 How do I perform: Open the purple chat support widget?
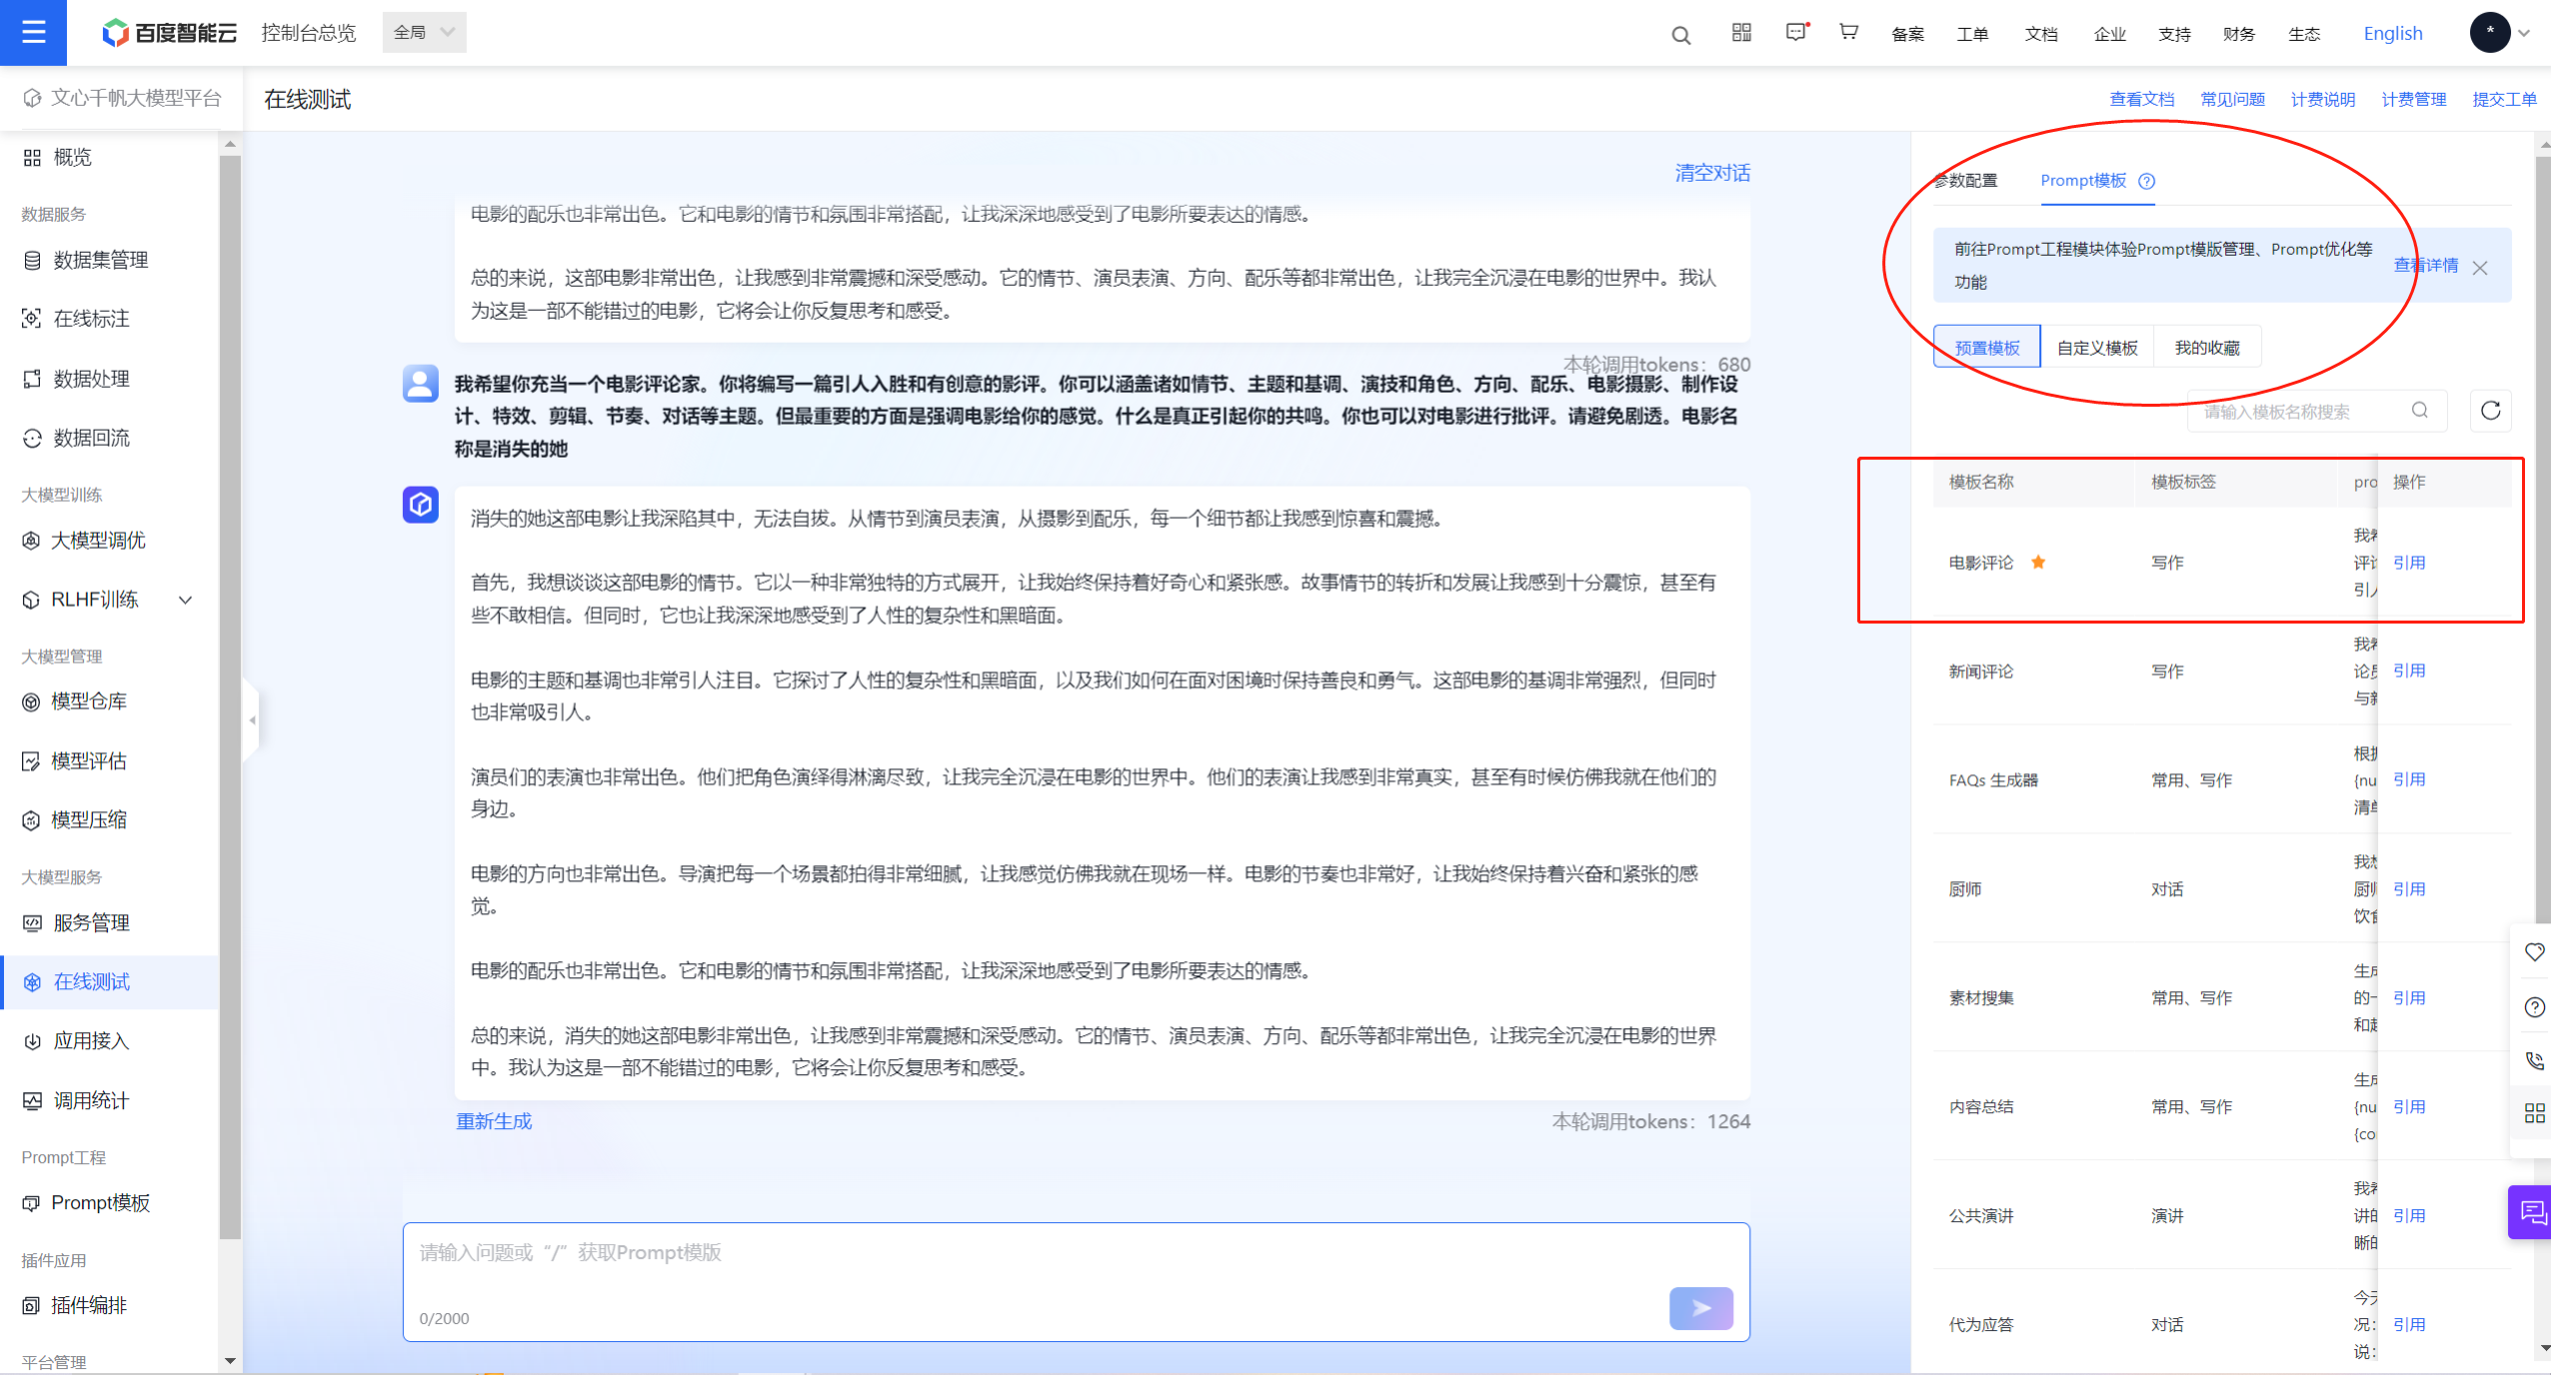(x=2530, y=1212)
